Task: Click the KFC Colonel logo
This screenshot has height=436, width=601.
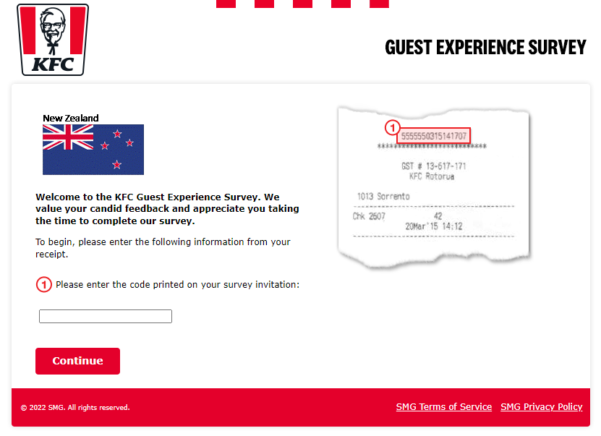Action: click(x=53, y=40)
